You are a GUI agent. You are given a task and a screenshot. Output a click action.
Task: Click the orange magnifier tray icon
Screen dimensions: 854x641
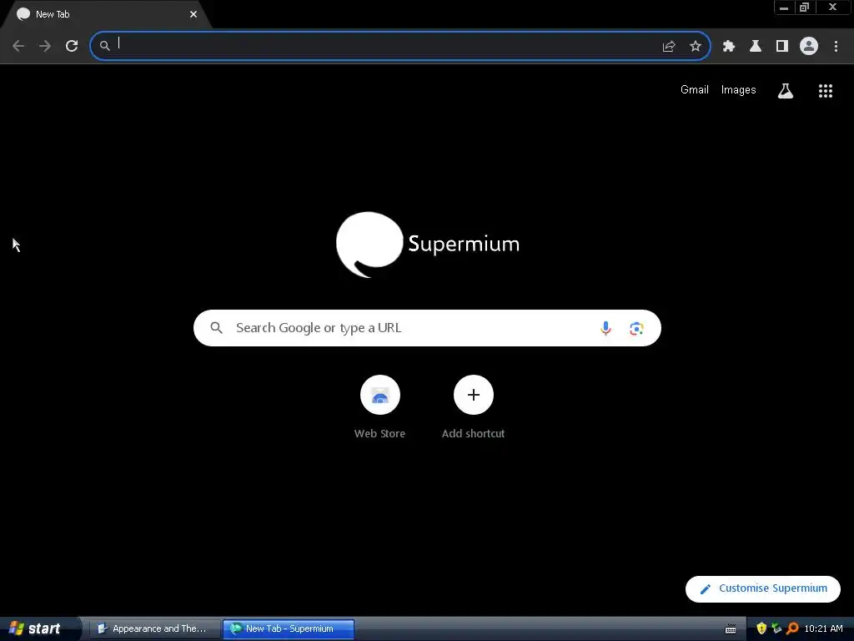click(x=792, y=628)
